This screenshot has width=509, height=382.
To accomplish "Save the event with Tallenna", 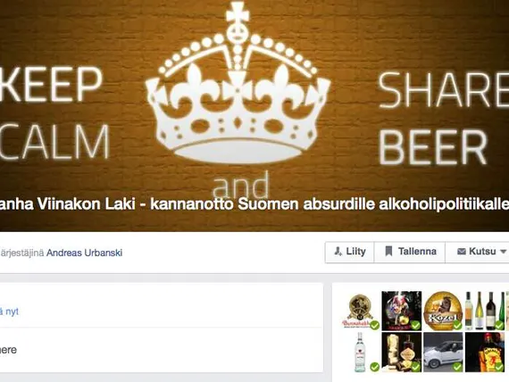I will coord(409,252).
